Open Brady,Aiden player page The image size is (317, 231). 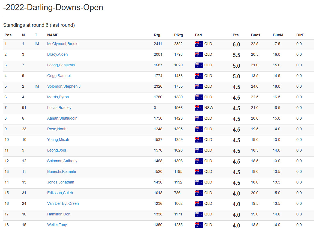point(57,55)
